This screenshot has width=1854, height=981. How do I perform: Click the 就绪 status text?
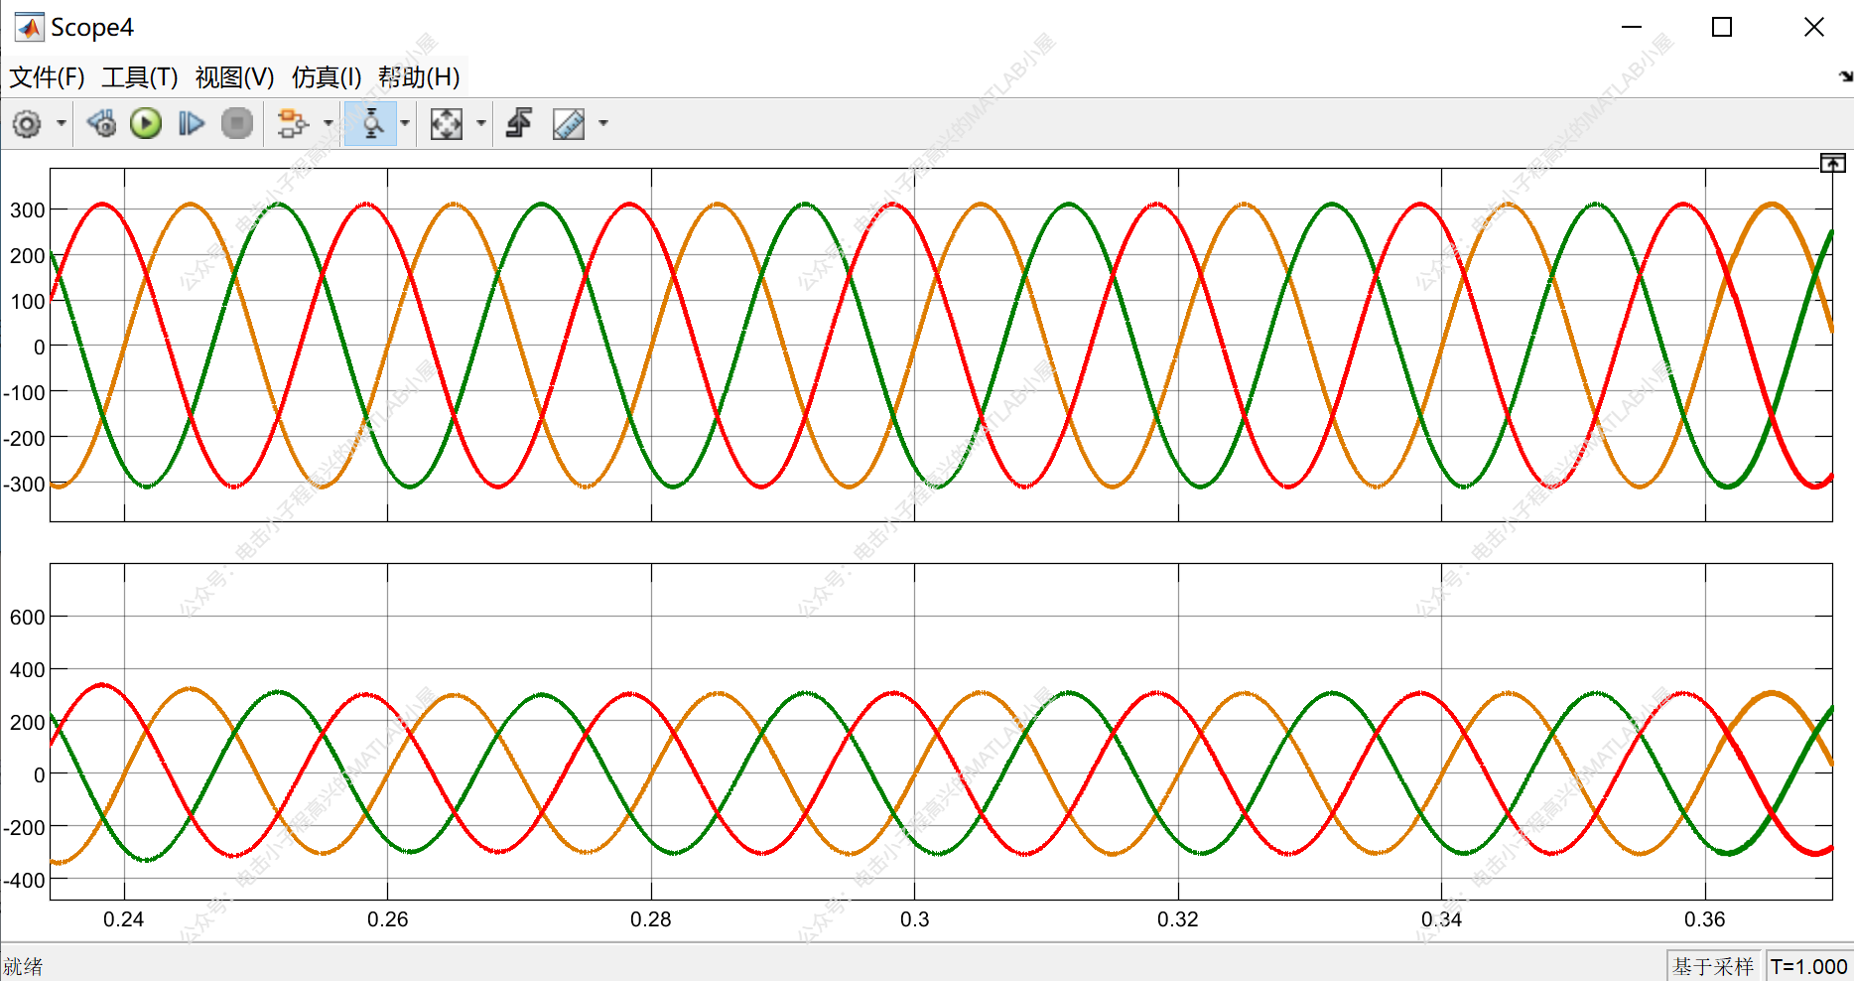(x=23, y=966)
